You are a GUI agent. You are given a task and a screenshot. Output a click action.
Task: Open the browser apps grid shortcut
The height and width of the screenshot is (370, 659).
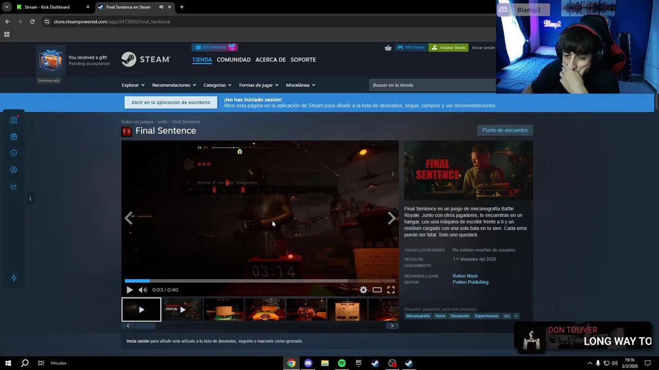pos(7,34)
